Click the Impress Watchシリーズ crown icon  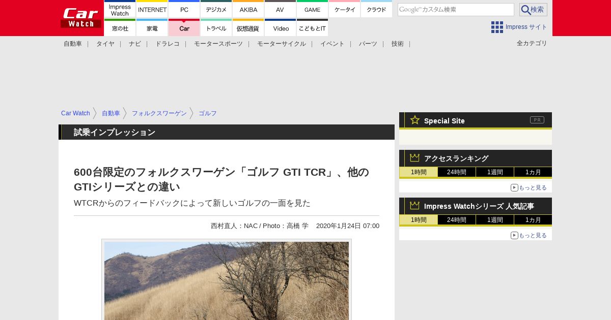415,206
